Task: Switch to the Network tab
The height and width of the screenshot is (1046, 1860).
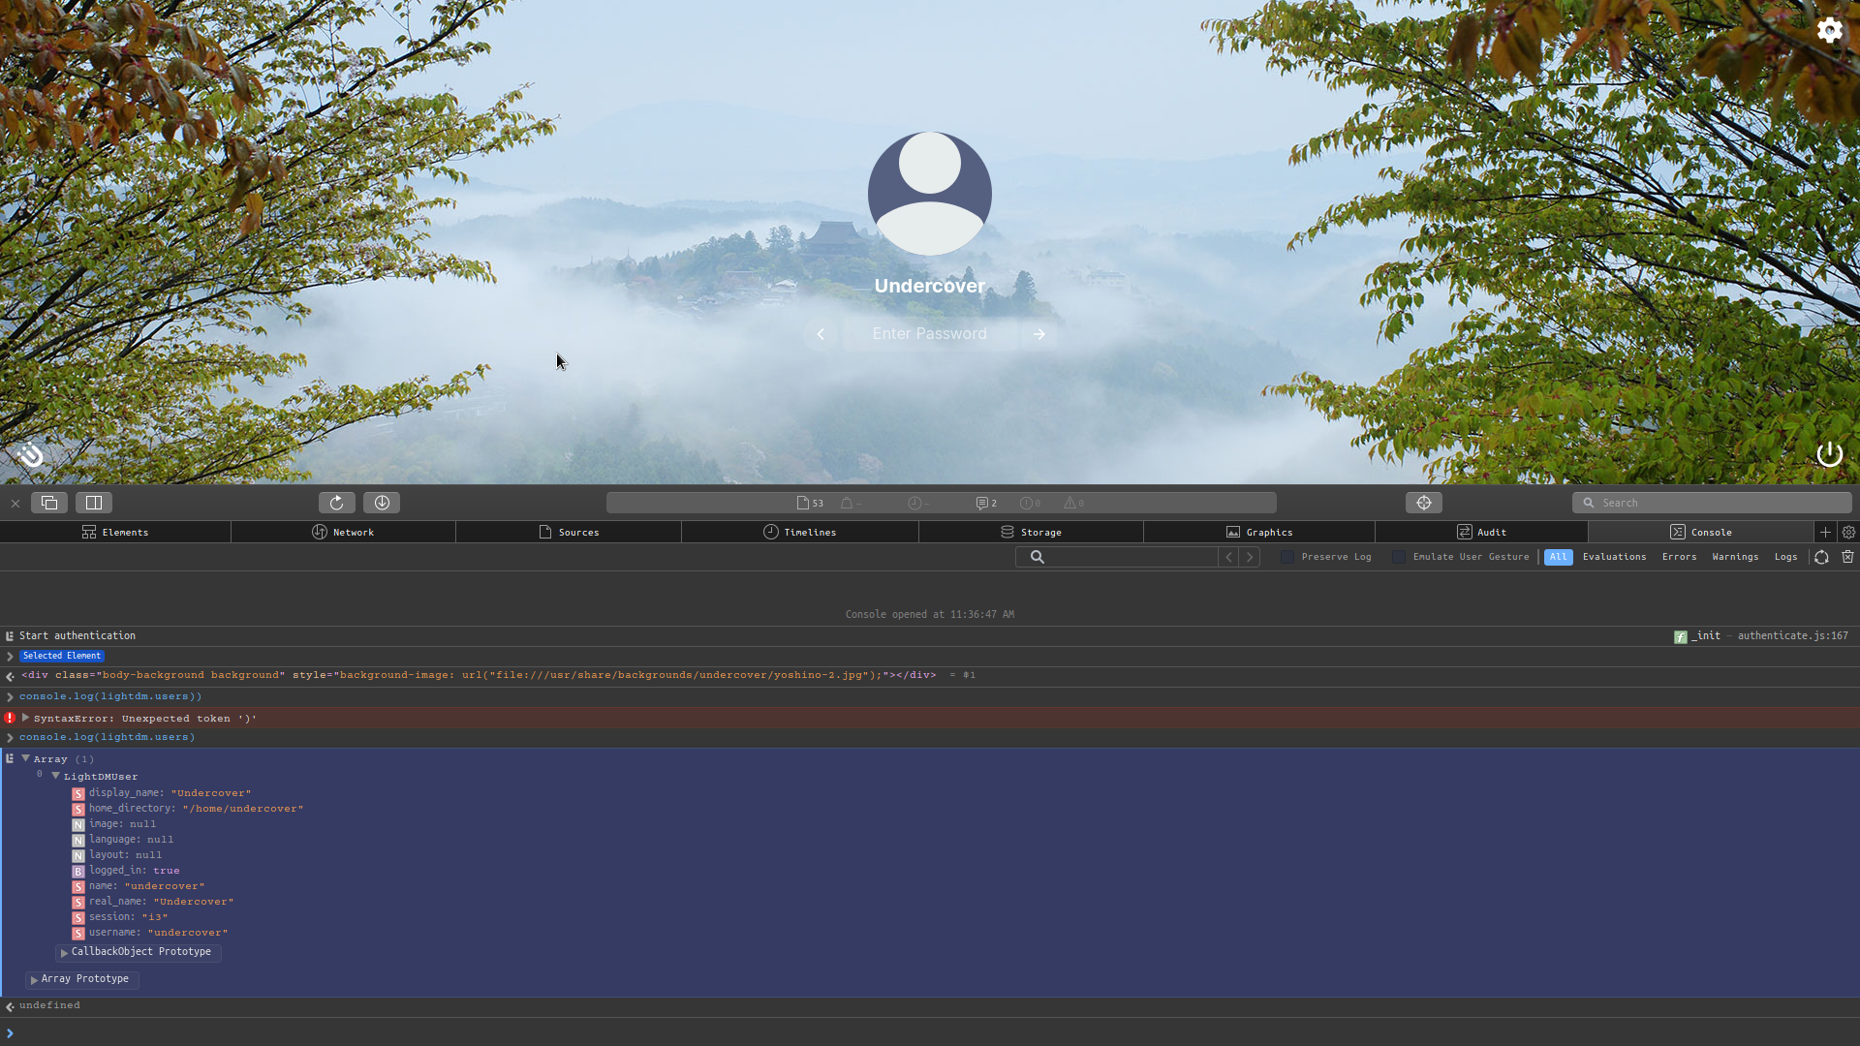Action: tap(343, 532)
